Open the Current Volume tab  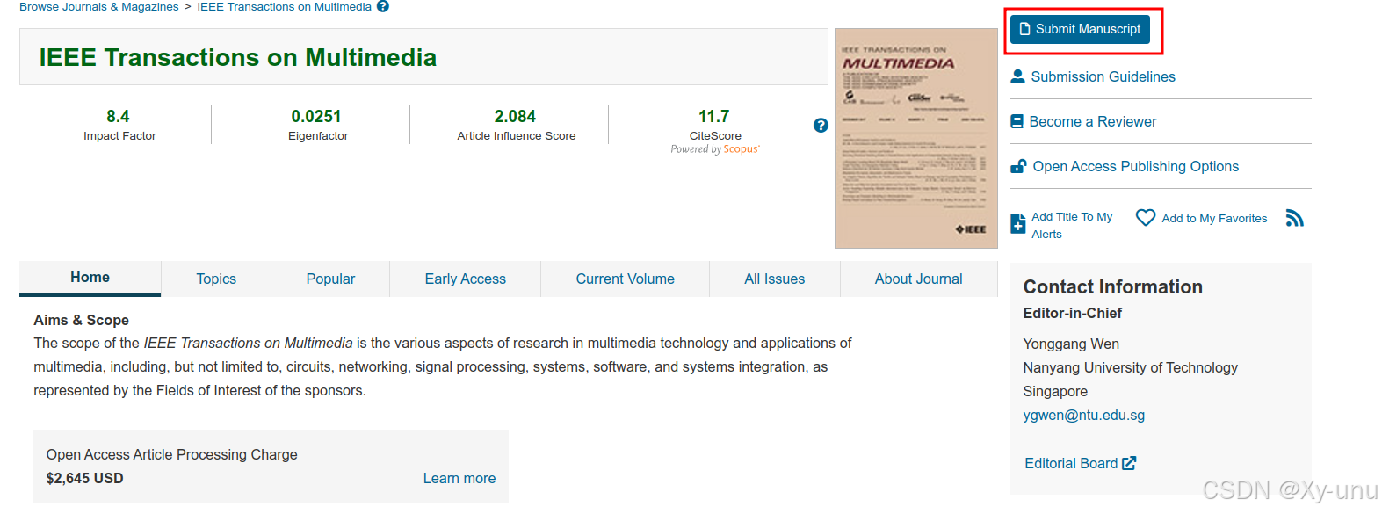click(x=625, y=279)
